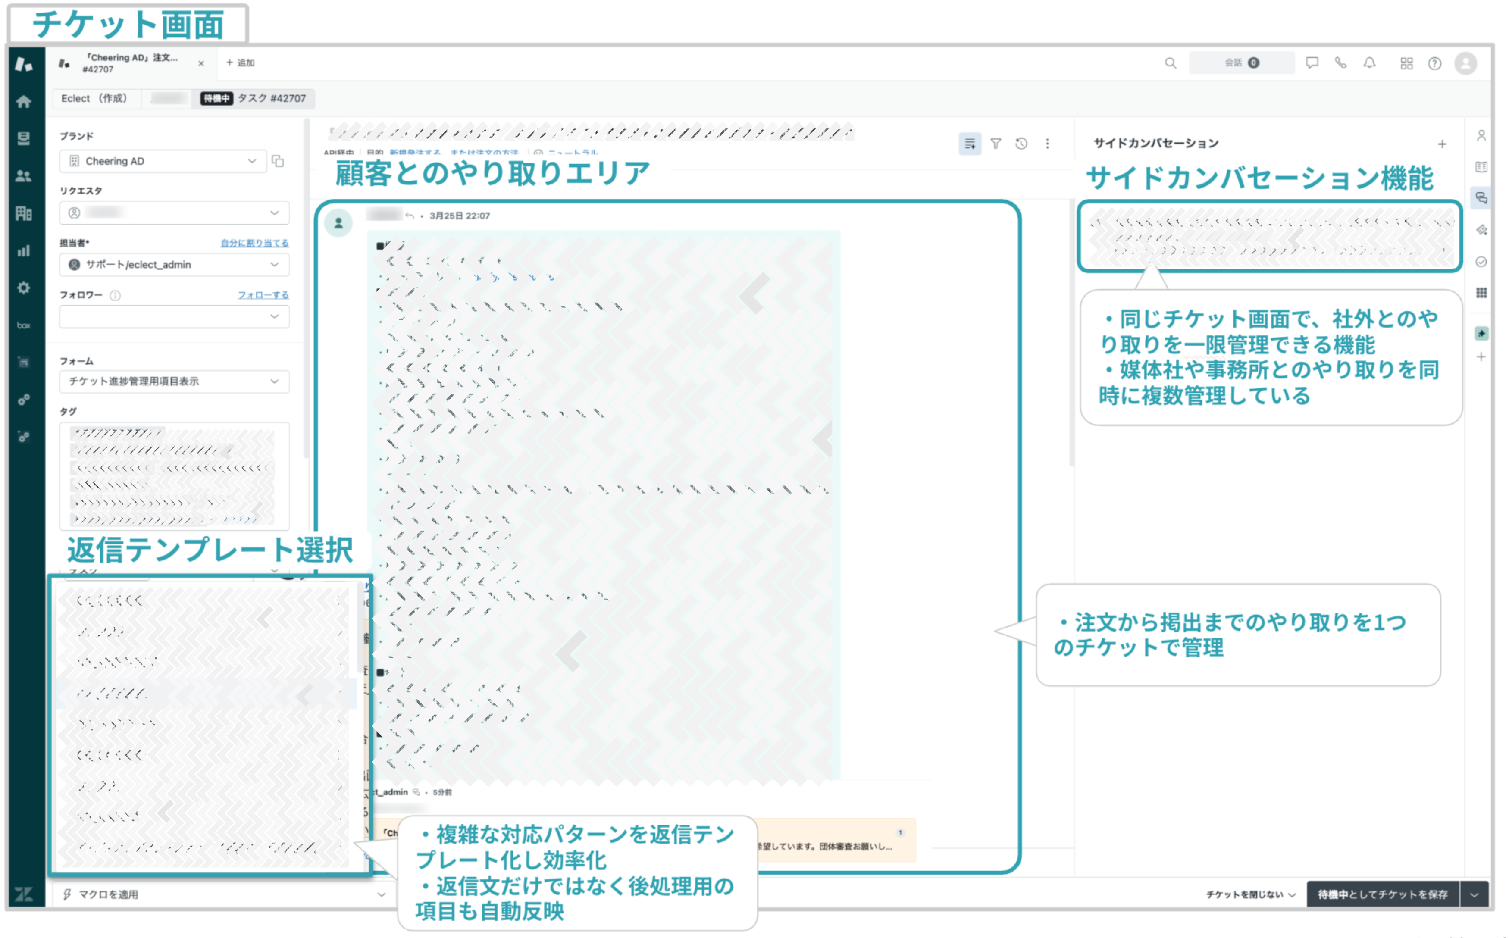Switch to the Cheering AD #42707 ticket tab
1509x938 pixels.
tap(130, 63)
